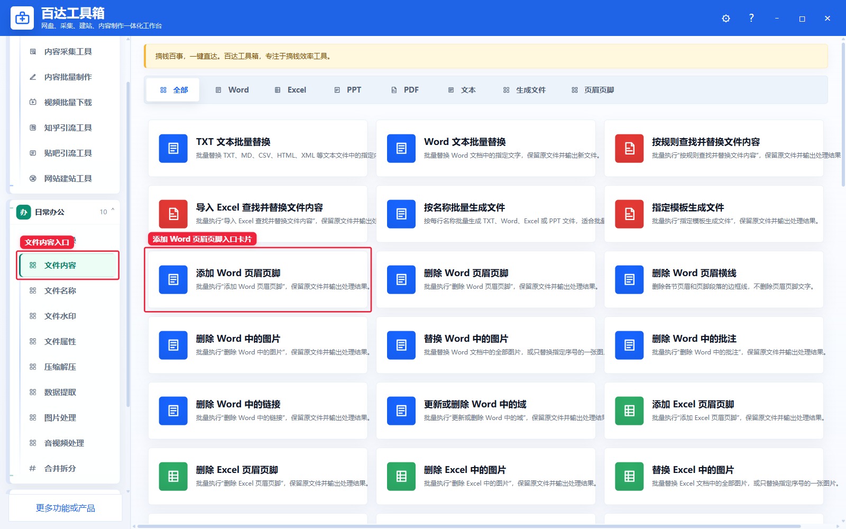This screenshot has width=846, height=529.
Task: Click the 删除 Word 页眉横线 card title
Action: point(694,273)
